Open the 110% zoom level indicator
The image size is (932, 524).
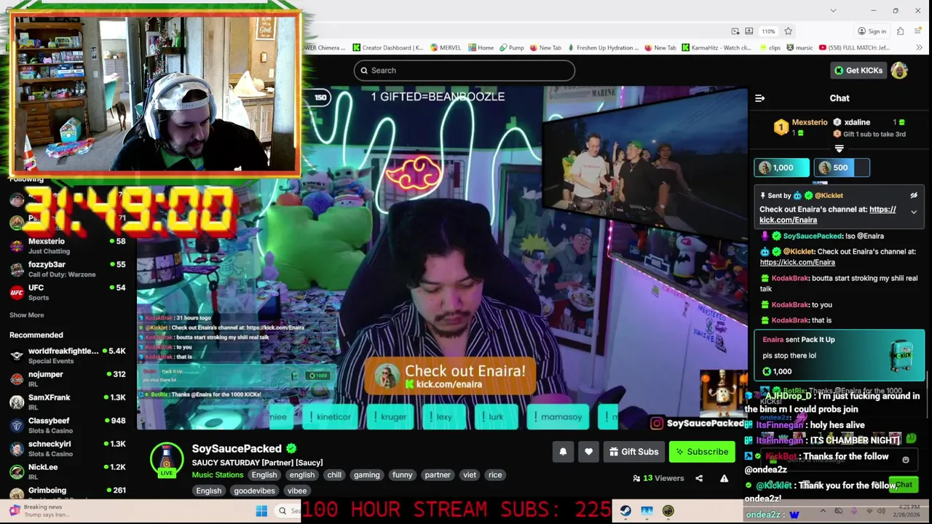click(x=768, y=31)
